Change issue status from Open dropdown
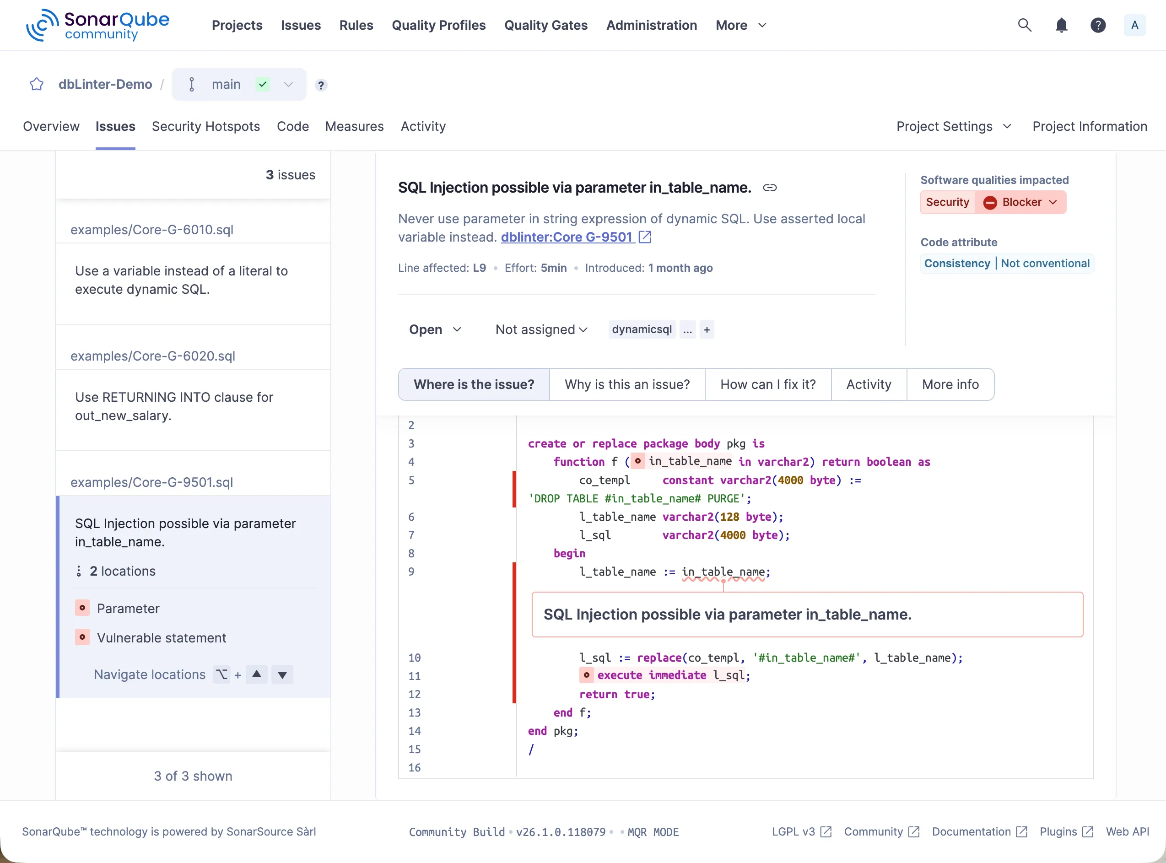The image size is (1166, 863). [x=435, y=329]
